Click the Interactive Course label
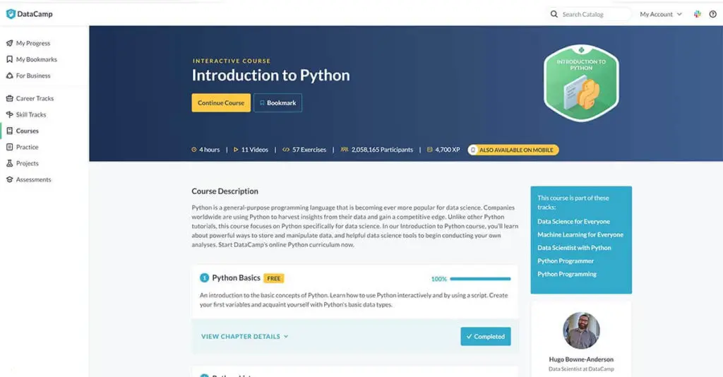The width and height of the screenshot is (723, 377). coord(232,61)
